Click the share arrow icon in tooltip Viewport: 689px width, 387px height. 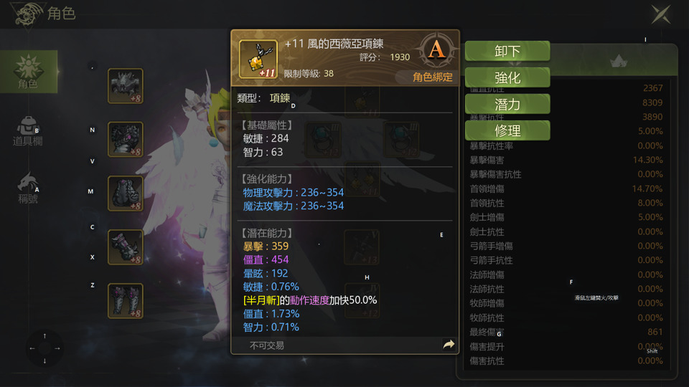[449, 345]
